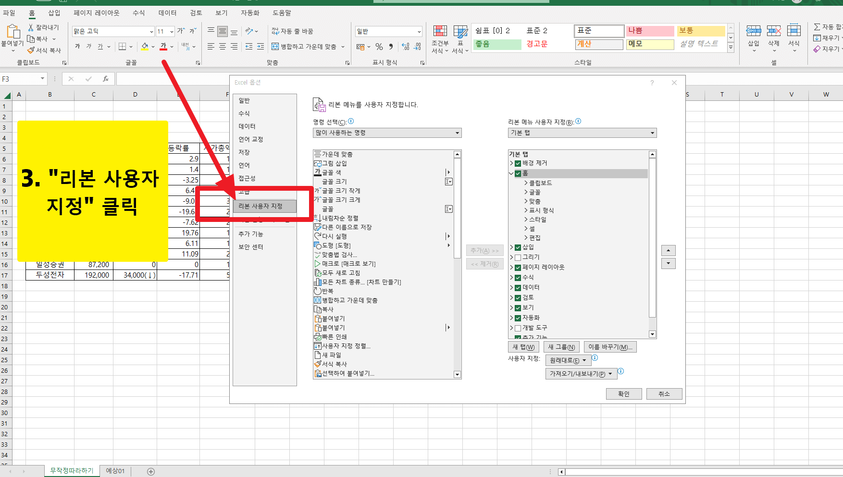Enable the 개발 도구 checkbox

pyautogui.click(x=518, y=328)
